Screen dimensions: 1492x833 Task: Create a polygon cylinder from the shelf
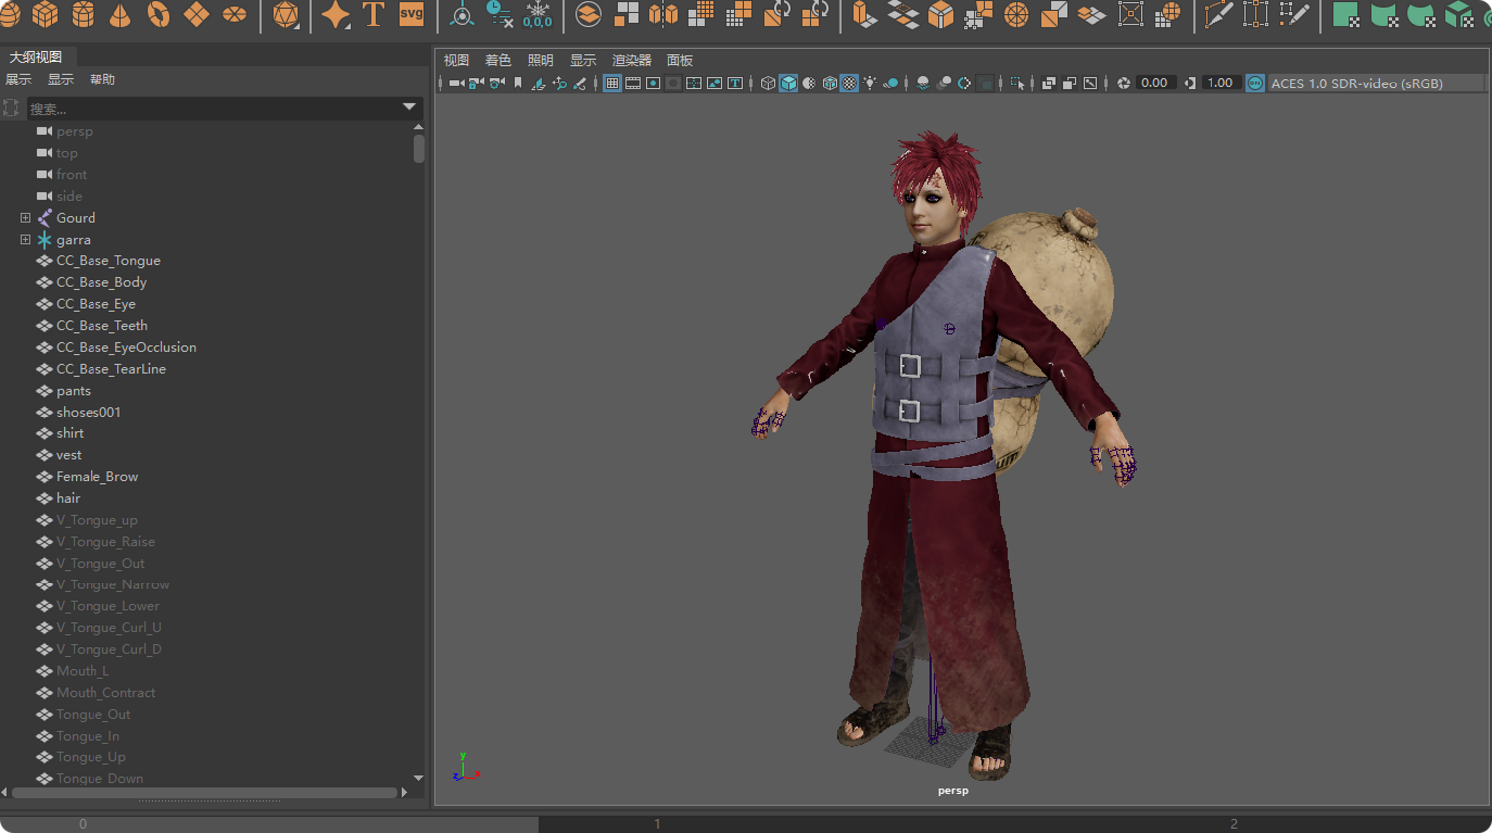pyautogui.click(x=83, y=15)
